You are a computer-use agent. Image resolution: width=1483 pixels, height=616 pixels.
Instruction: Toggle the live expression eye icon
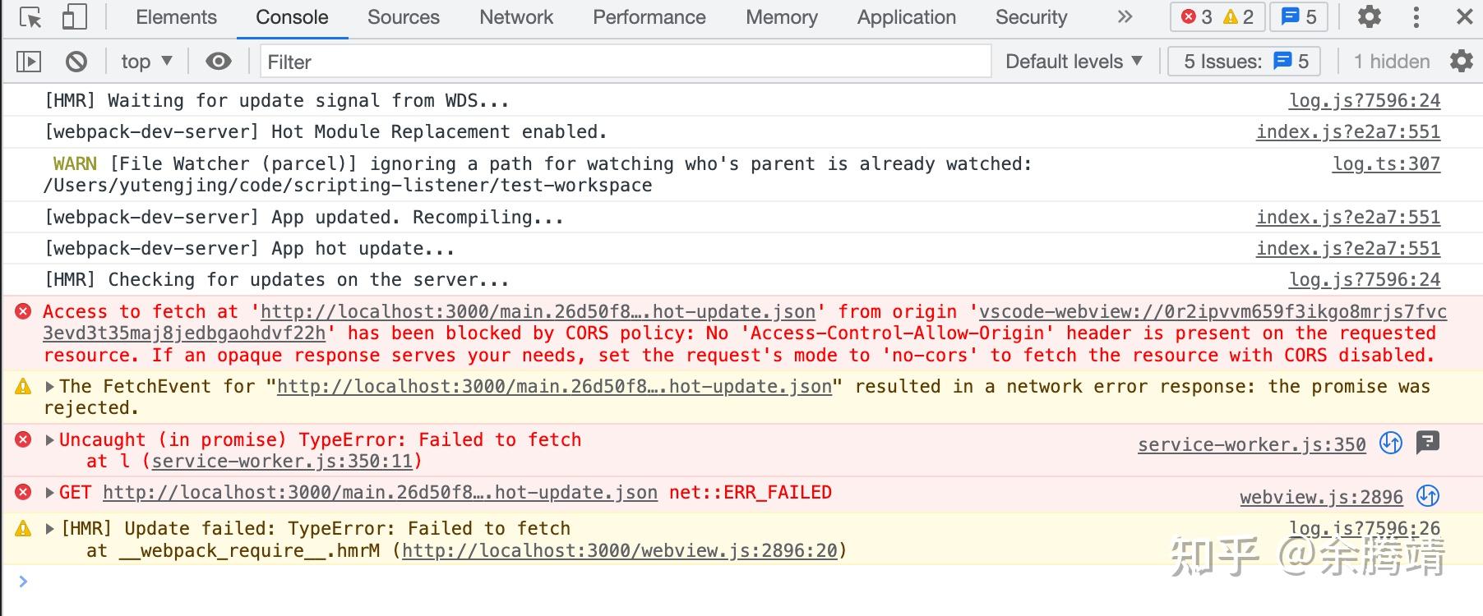click(218, 62)
